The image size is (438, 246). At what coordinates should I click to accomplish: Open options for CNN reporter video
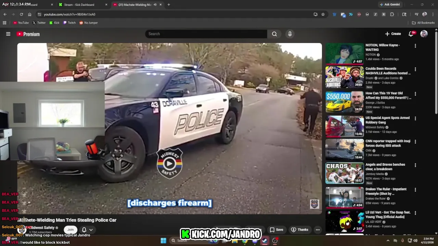[415, 142]
